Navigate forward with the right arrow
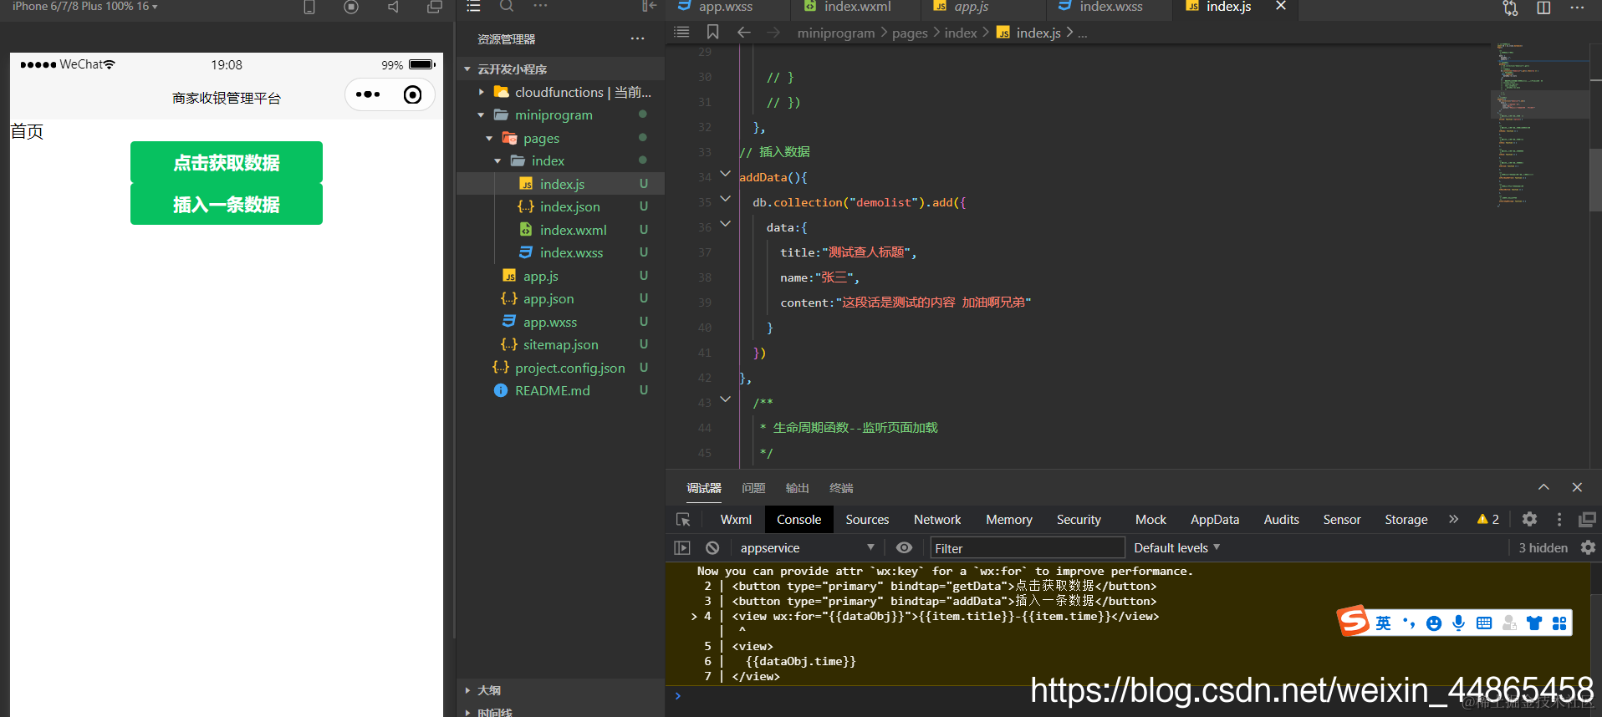The height and width of the screenshot is (717, 1602). coord(773,32)
